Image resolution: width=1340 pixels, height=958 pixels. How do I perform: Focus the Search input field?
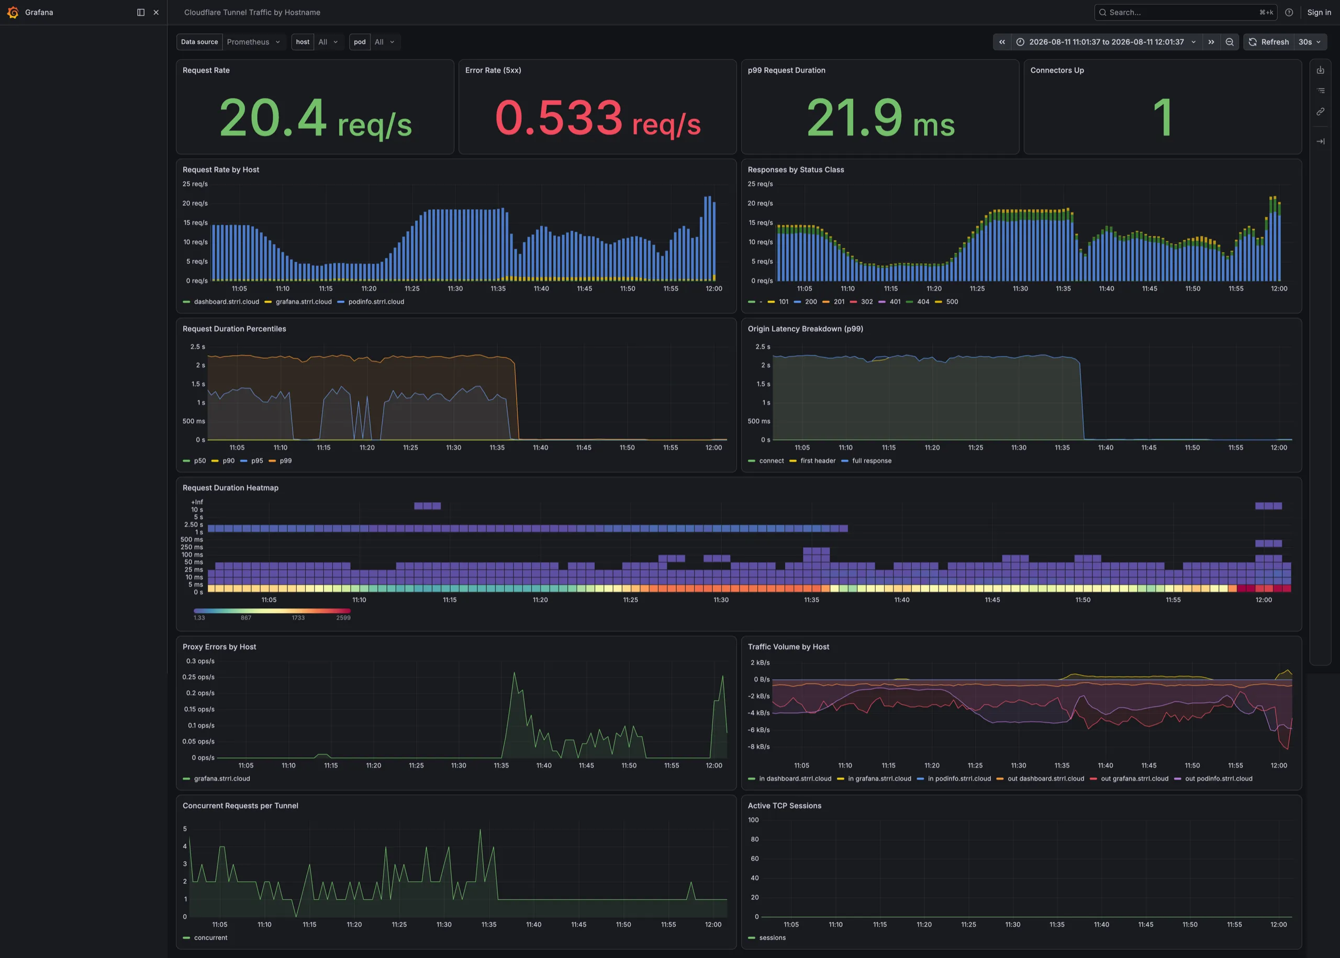click(1186, 13)
